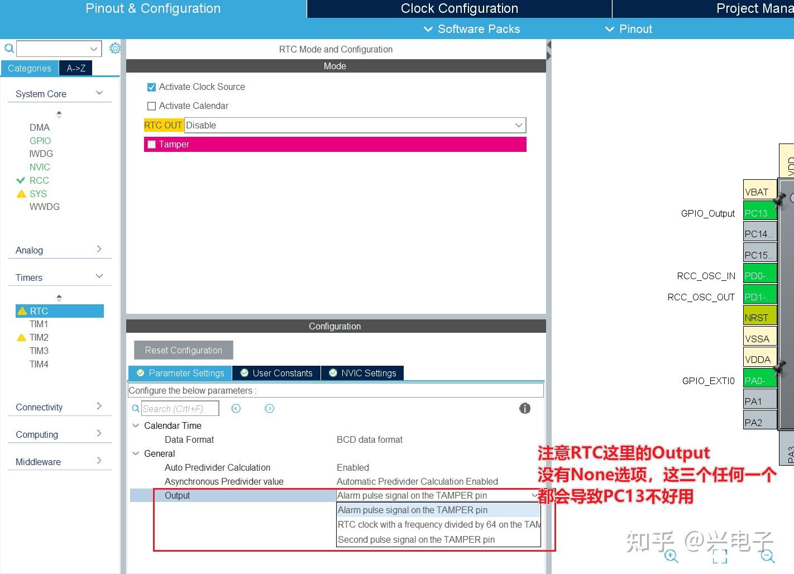
Task: Collapse the General parameter group
Action: click(x=136, y=453)
